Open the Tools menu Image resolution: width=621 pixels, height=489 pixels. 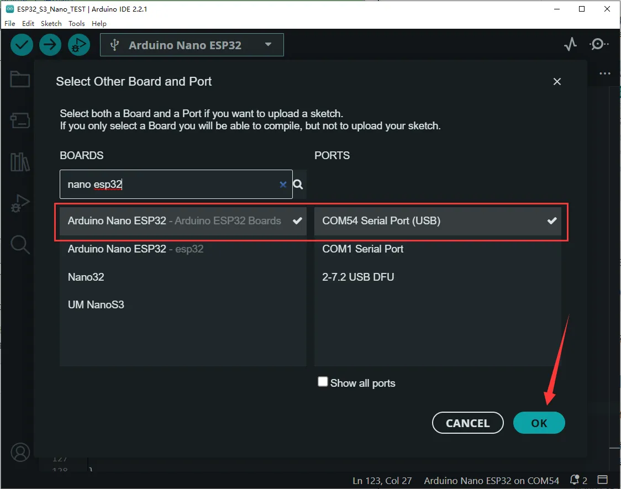click(76, 23)
